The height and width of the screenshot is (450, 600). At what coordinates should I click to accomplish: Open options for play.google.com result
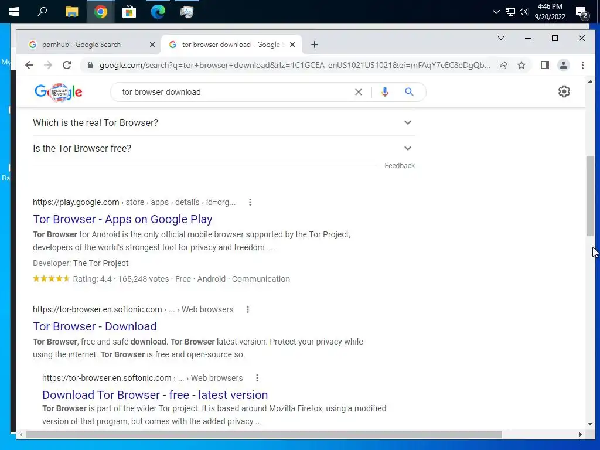250,202
